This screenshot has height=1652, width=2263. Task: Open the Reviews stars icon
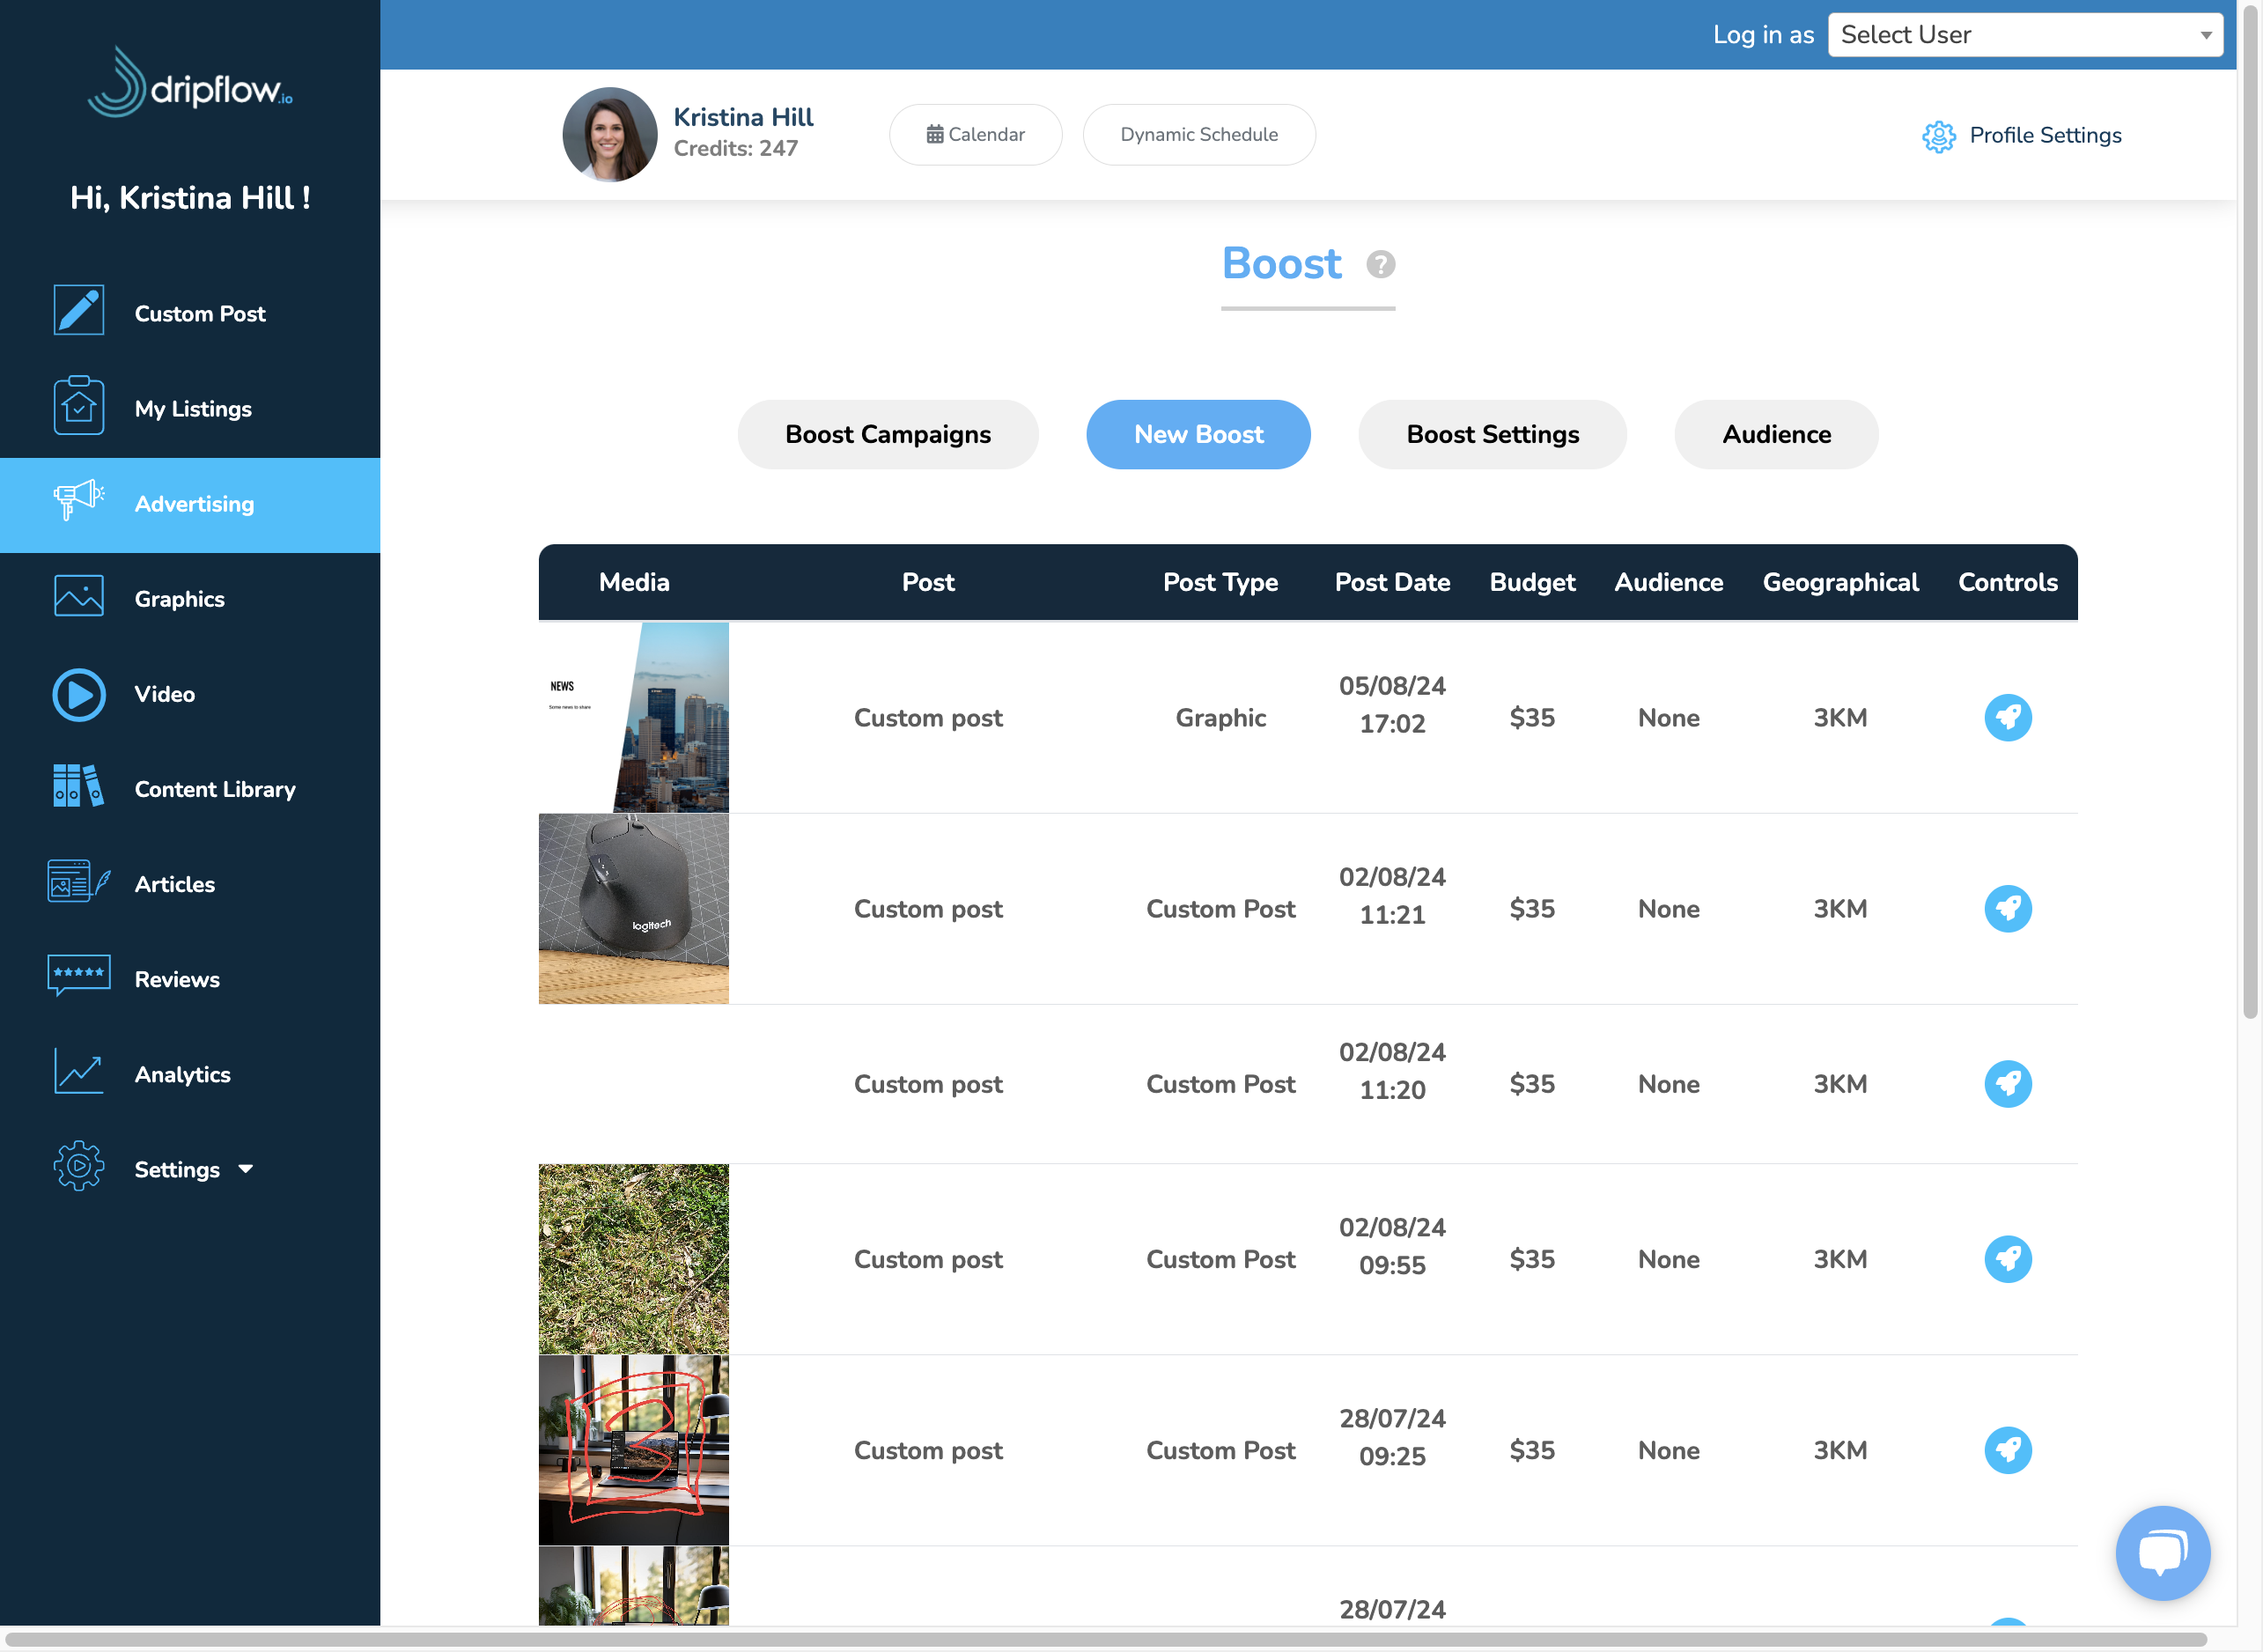(78, 976)
